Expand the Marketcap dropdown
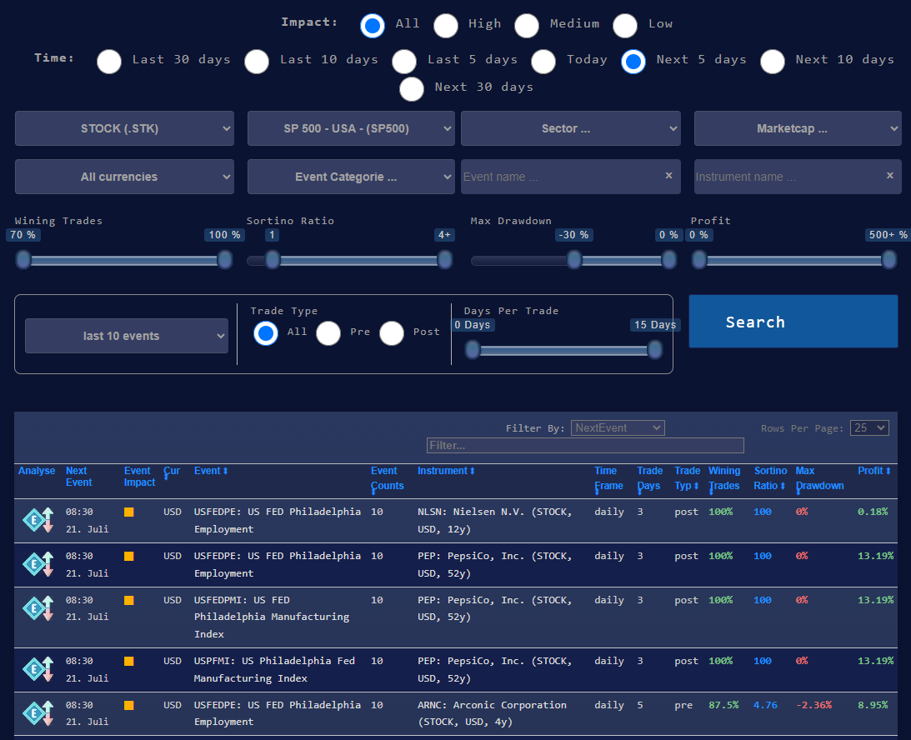The image size is (911, 740). point(798,128)
